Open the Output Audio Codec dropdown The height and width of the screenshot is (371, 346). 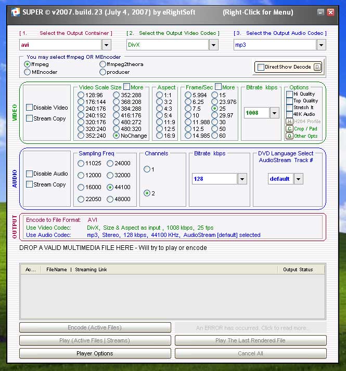click(x=321, y=45)
